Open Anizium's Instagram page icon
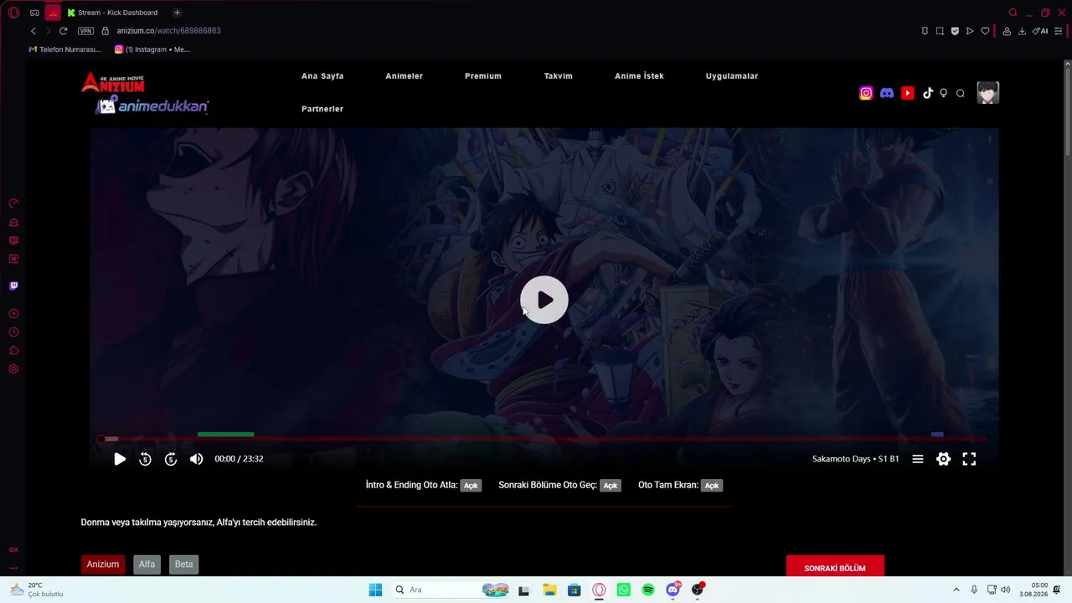 (x=866, y=93)
